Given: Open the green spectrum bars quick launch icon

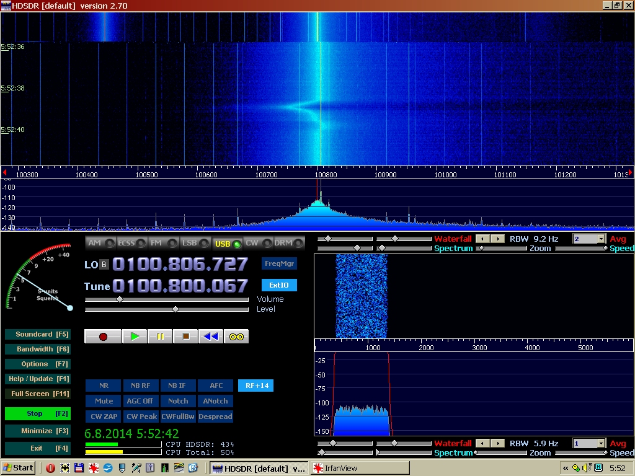Looking at the screenshot, I should pyautogui.click(x=164, y=468).
